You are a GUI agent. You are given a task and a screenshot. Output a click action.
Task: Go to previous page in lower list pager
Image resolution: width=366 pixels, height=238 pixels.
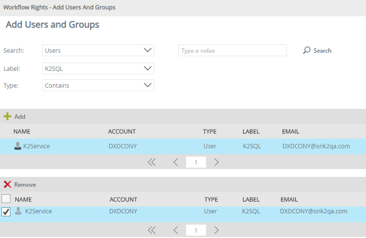pyautogui.click(x=175, y=230)
